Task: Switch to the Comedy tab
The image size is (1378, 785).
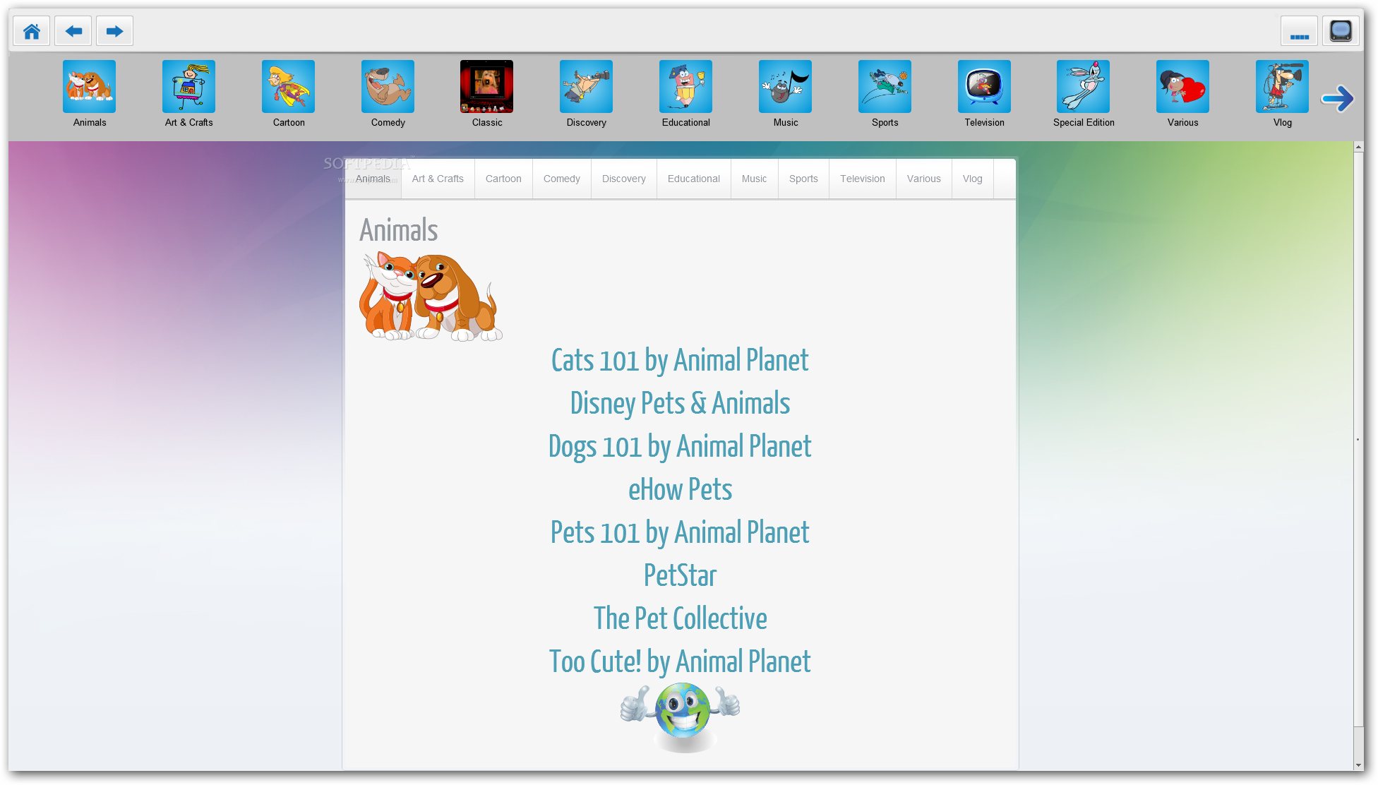Action: pos(562,179)
